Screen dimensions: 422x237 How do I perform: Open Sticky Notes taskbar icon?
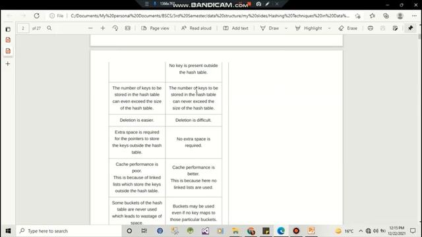click(266, 231)
